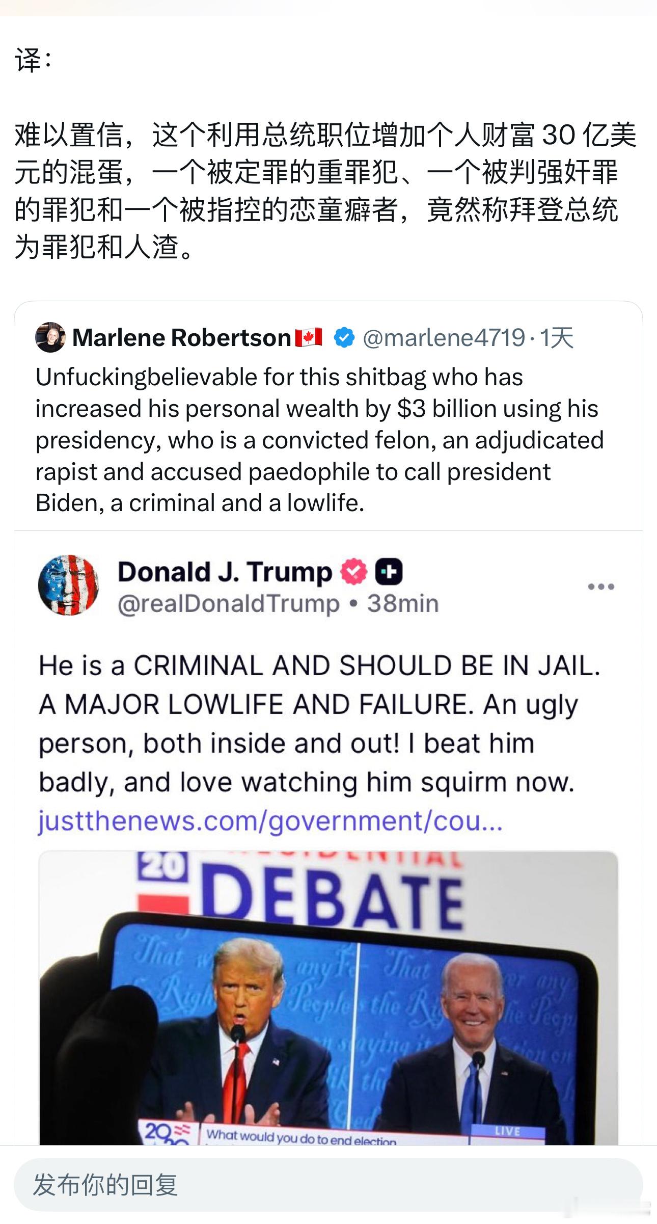Click the blue verified badge beside Marlene Robertson
657x1224 pixels.
[x=344, y=337]
